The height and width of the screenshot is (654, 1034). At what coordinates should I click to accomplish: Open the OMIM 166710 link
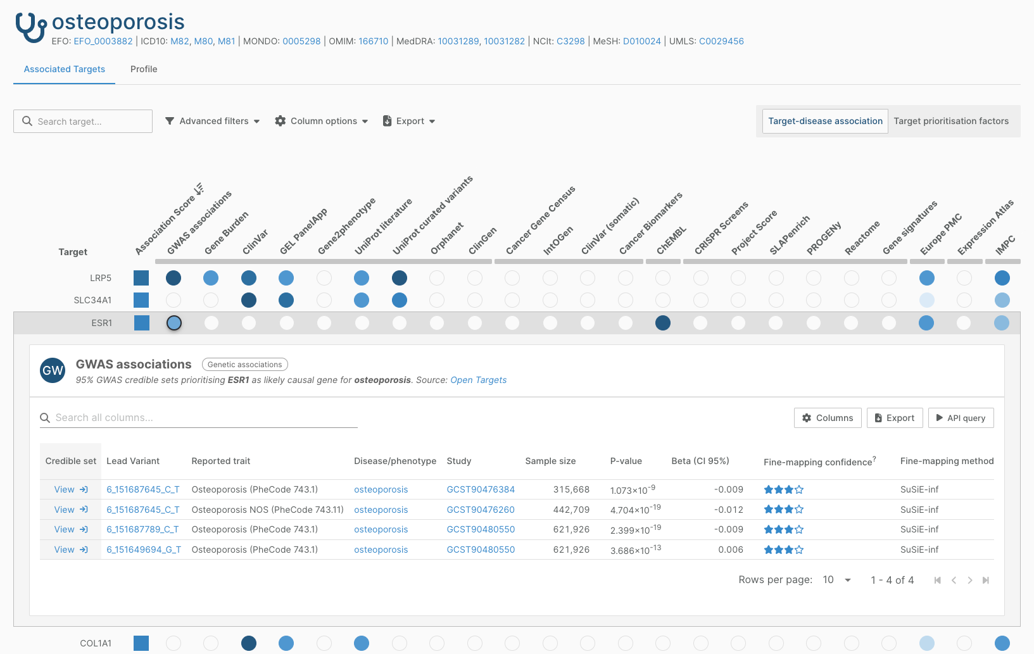(x=374, y=41)
